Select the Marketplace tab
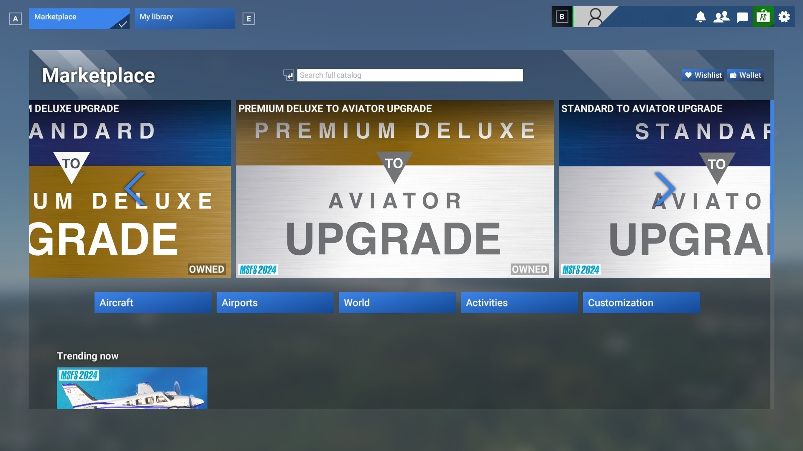 [x=79, y=19]
